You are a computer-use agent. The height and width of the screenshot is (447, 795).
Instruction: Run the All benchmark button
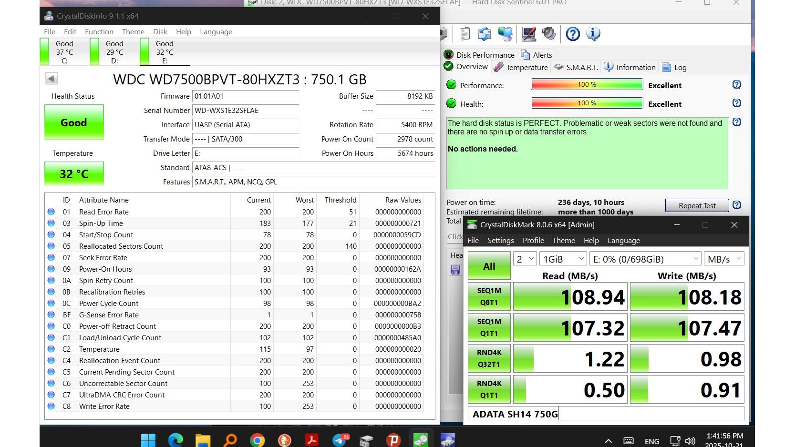coord(489,266)
